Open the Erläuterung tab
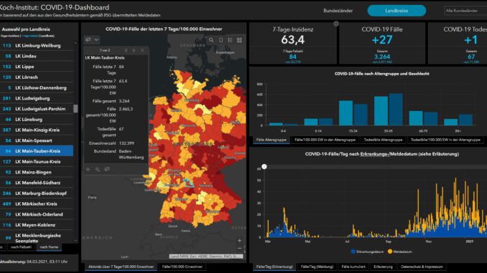 [383, 267]
